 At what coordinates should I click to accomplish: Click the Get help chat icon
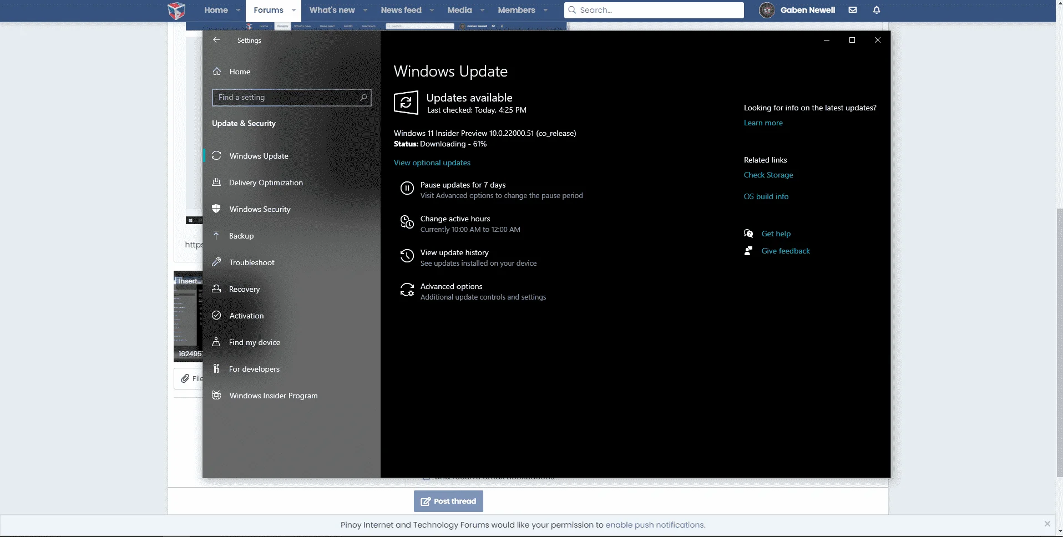[748, 234]
